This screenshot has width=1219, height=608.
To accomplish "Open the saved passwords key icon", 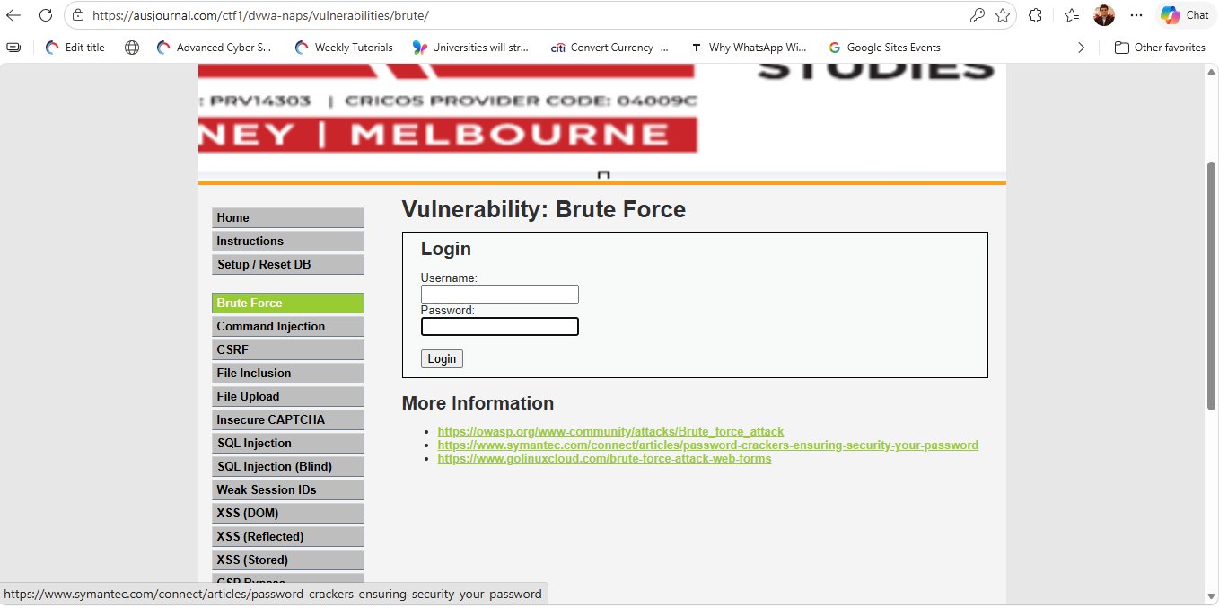I will tap(978, 15).
